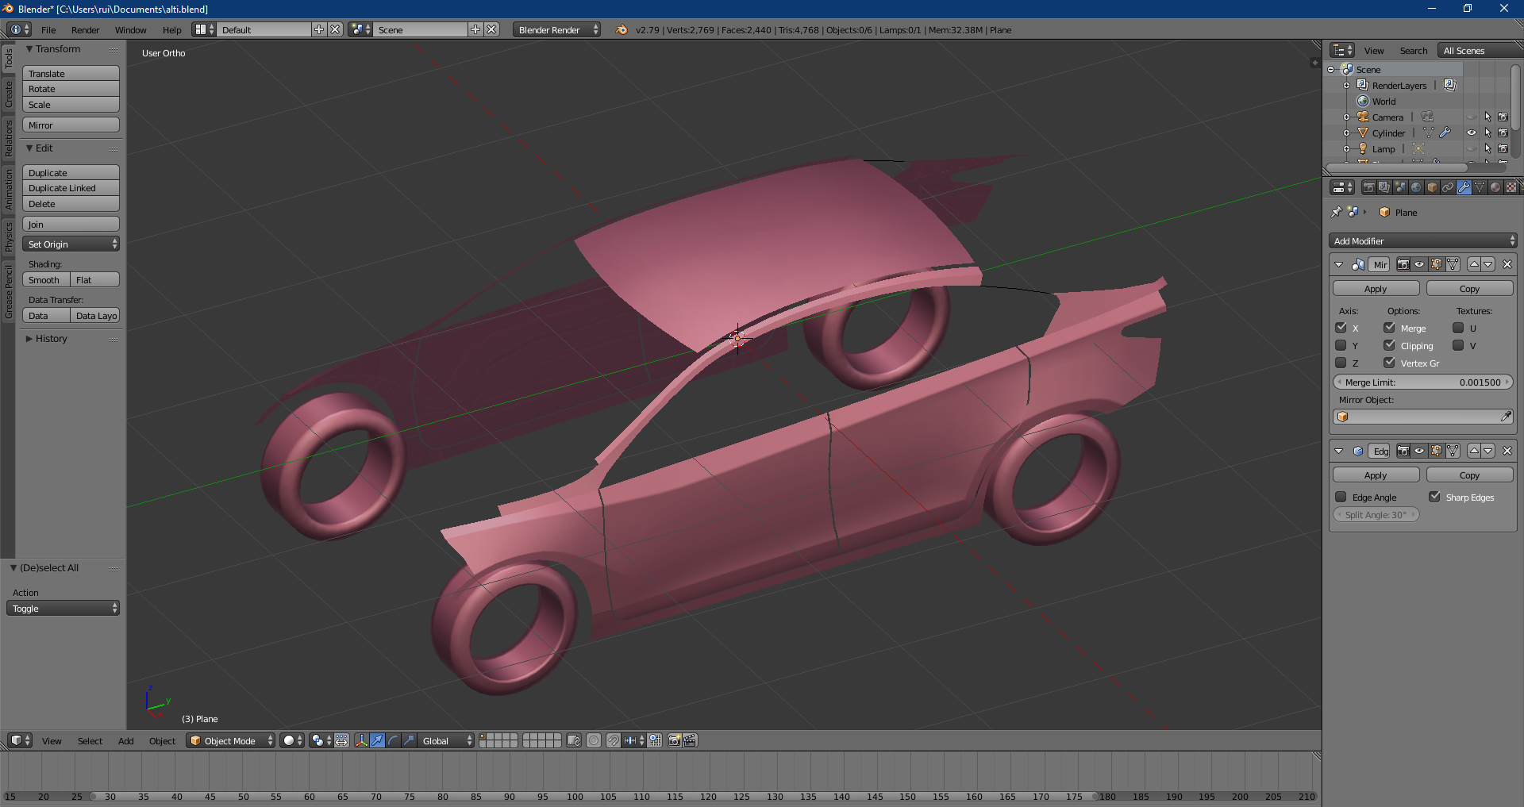The image size is (1524, 807).
Task: Toggle snap during transform magnet icon
Action: tap(613, 740)
